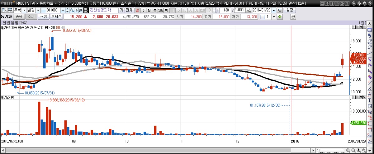The height and width of the screenshot is (154, 374).
Task: Click the refresh icon right of the plus button
Action: (293, 17)
